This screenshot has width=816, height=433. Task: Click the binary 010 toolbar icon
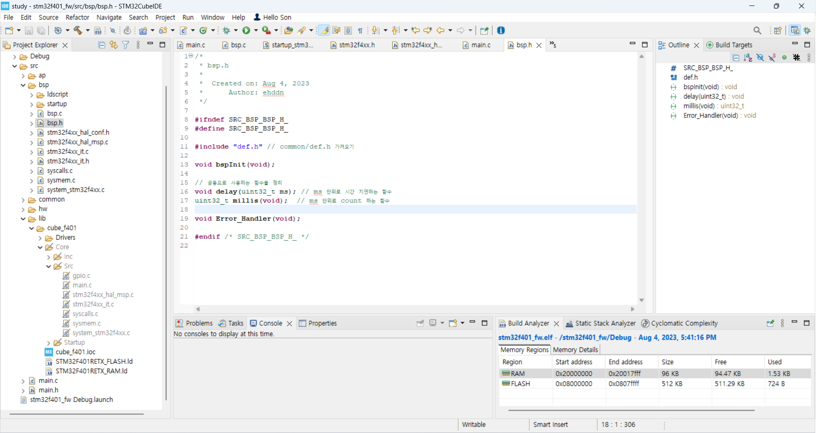click(x=98, y=30)
